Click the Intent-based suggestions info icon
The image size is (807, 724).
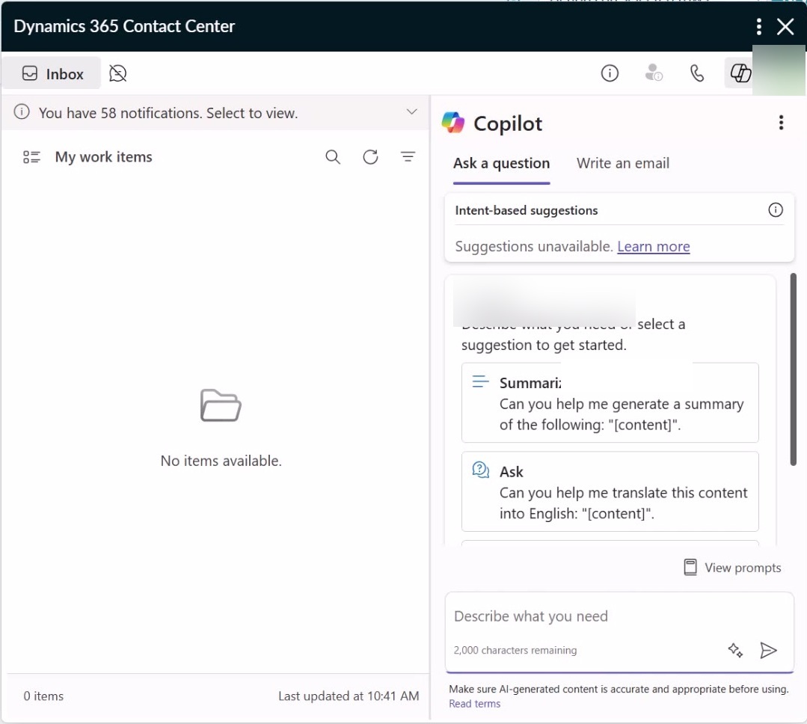click(x=776, y=210)
